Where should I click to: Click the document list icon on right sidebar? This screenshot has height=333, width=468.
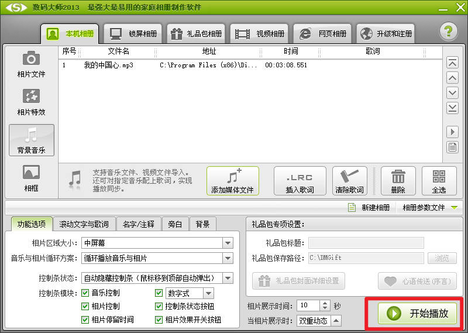(452, 147)
